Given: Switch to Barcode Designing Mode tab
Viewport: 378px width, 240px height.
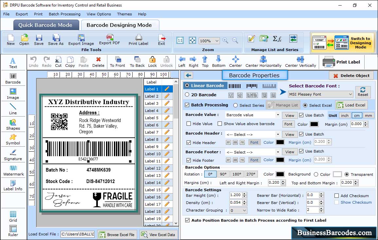Looking at the screenshot, I should coord(119,25).
